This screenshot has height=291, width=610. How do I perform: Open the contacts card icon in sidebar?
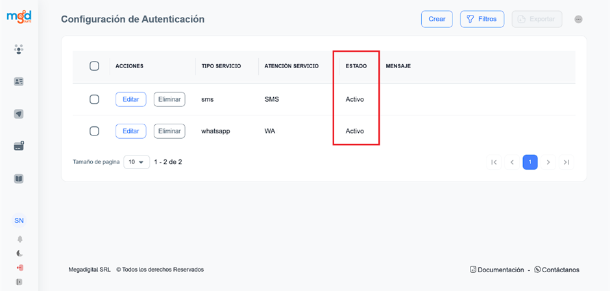point(19,82)
